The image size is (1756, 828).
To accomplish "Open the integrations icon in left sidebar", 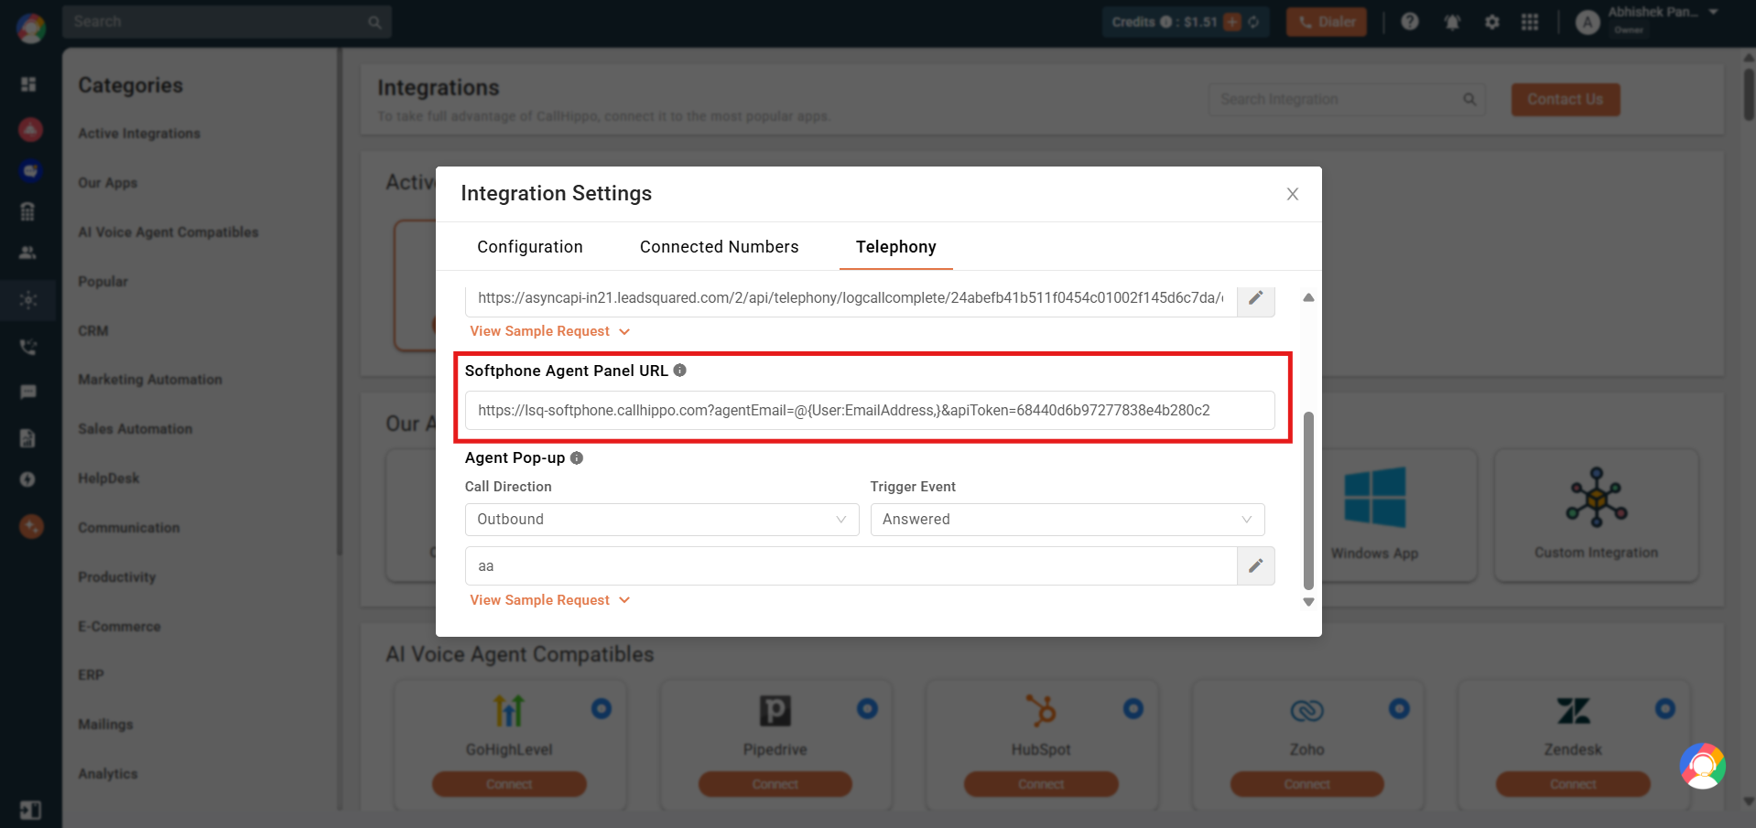I will [x=28, y=300].
